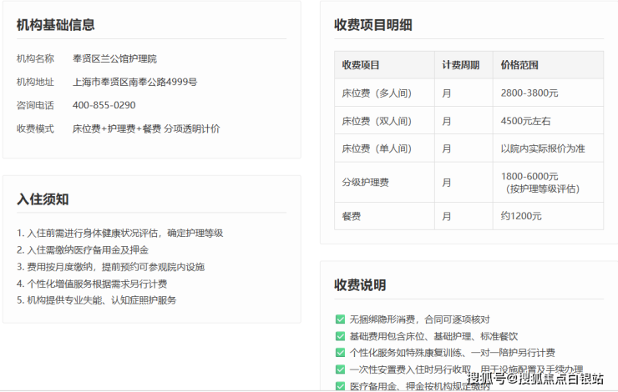Screen dimensions: 618x392
Task: Click notice item 1 about 身体健康状况评估
Action: tap(119, 233)
